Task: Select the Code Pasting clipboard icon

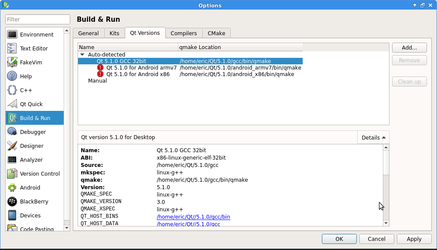Action: coord(12,228)
